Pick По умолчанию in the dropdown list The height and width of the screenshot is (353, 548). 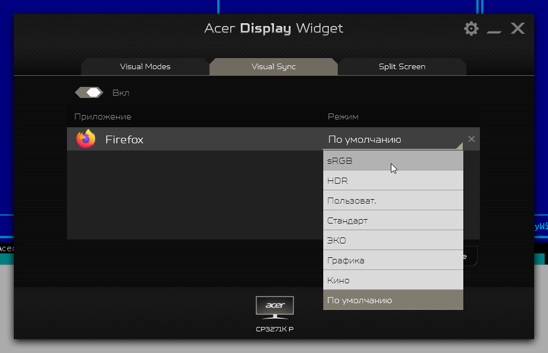click(393, 301)
